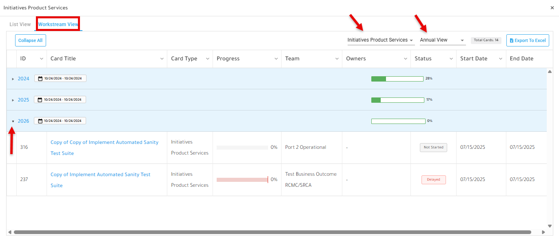
Task: Close the Initiatives Product Services dialog
Action: pos(552,8)
